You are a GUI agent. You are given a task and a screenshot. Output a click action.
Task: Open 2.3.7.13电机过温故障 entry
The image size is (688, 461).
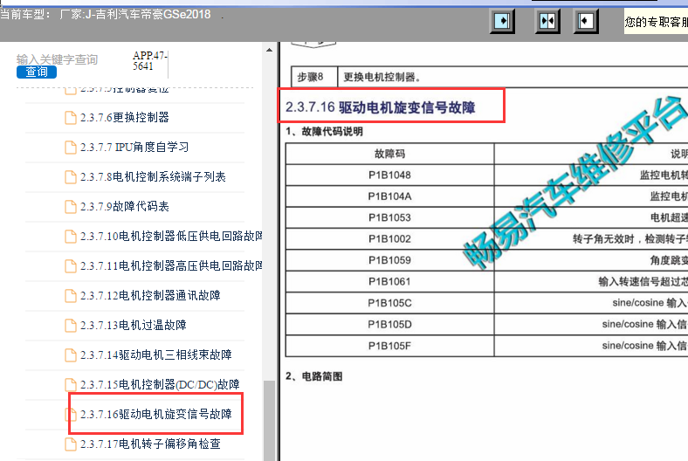pyautogui.click(x=133, y=325)
